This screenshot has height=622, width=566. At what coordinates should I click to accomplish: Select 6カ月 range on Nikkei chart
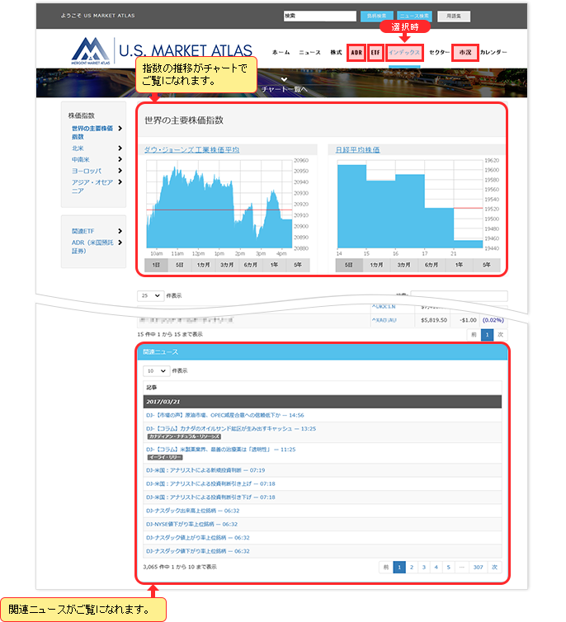click(x=432, y=265)
